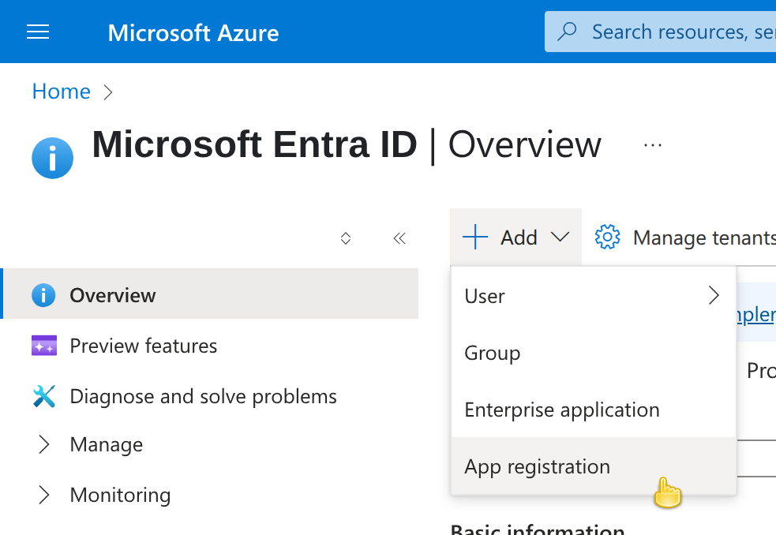Choose Enterprise application from Add menu
This screenshot has height=535, width=776.
(x=594, y=410)
